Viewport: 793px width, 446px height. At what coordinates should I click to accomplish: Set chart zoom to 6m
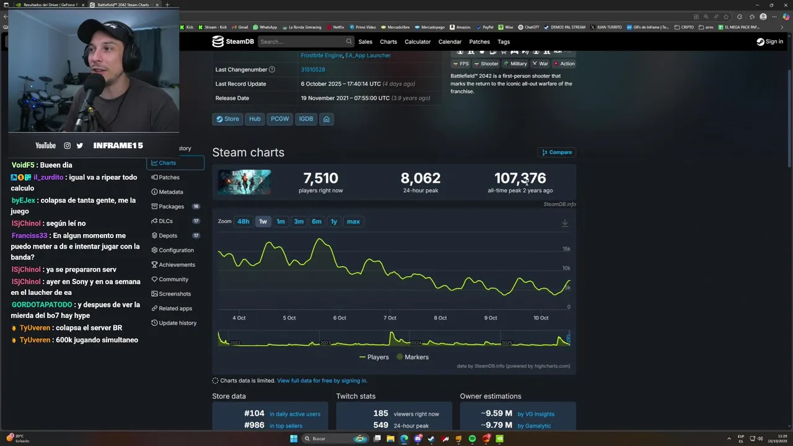pyautogui.click(x=317, y=222)
